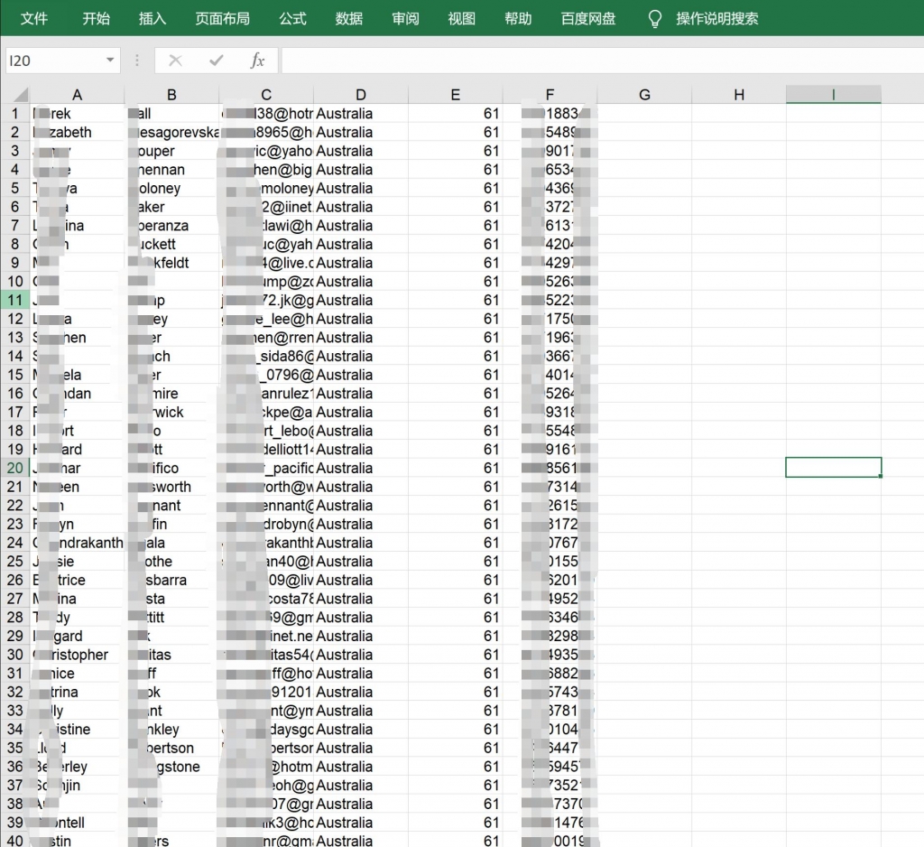Click cell A37 with 'jin'
Image resolution: width=924 pixels, height=847 pixels.
[x=78, y=785]
